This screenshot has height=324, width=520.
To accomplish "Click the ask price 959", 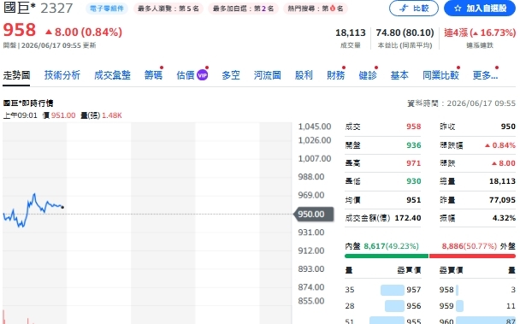I will pos(446,306).
